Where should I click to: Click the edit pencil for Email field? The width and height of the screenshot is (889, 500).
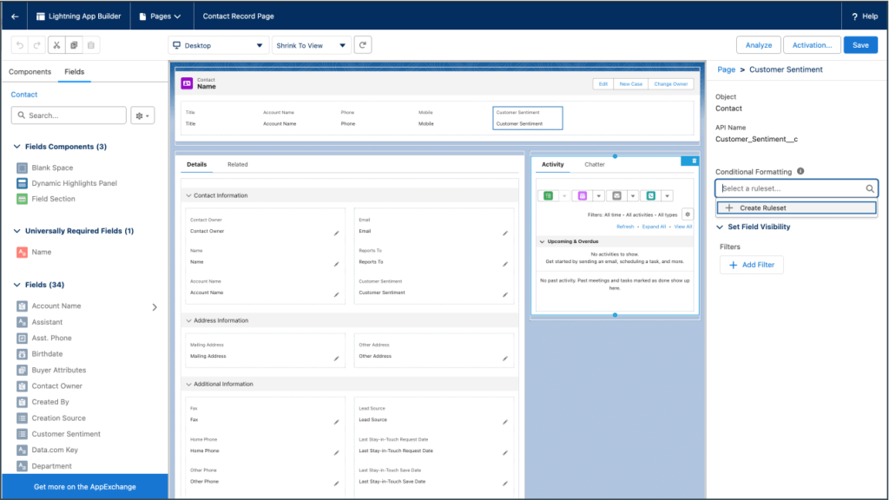(x=505, y=234)
